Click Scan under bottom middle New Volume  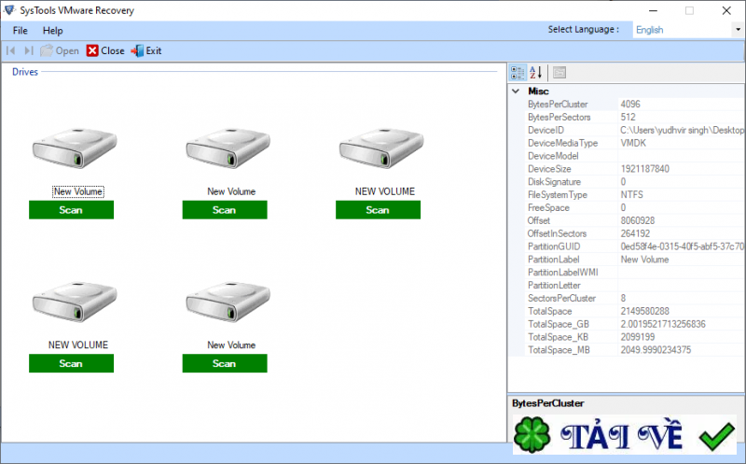(x=225, y=363)
